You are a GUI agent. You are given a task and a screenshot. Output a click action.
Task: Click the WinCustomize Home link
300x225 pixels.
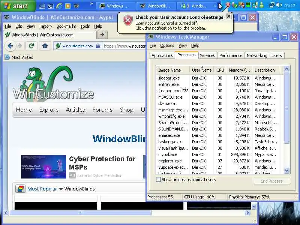point(24,110)
